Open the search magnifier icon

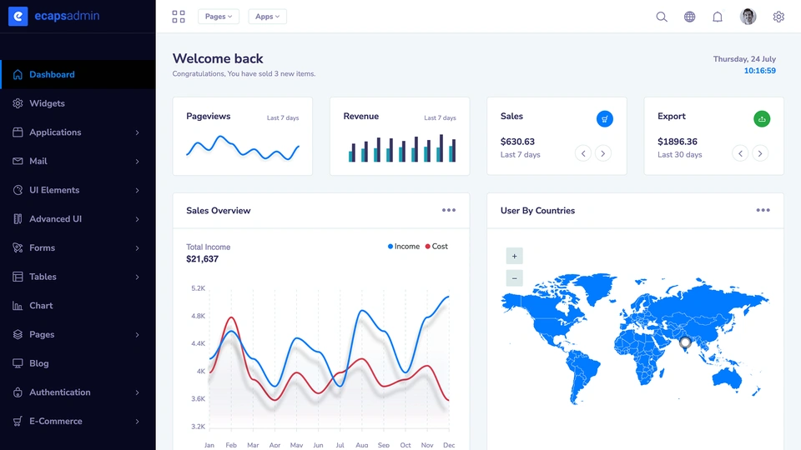point(662,17)
